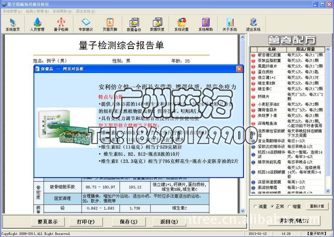
Task: Launch 量子检测 toolbar icon
Action: click(61, 25)
